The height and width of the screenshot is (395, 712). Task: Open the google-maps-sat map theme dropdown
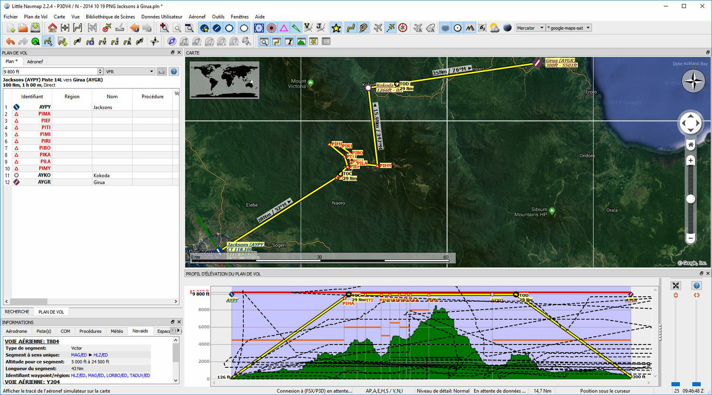568,28
